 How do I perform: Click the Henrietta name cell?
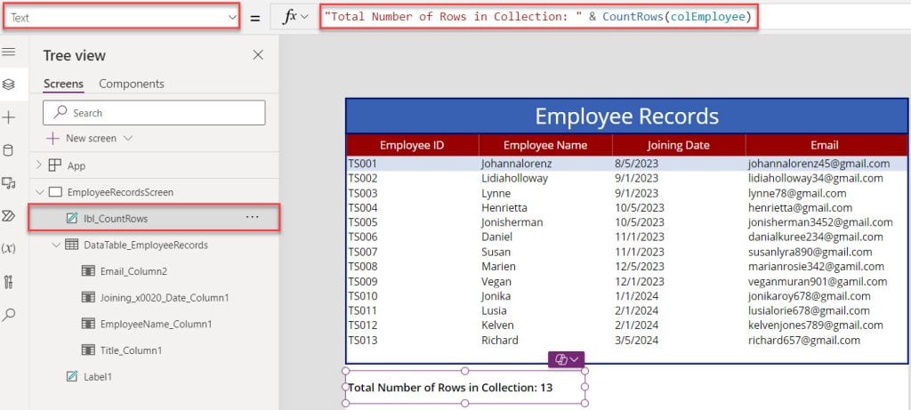504,208
